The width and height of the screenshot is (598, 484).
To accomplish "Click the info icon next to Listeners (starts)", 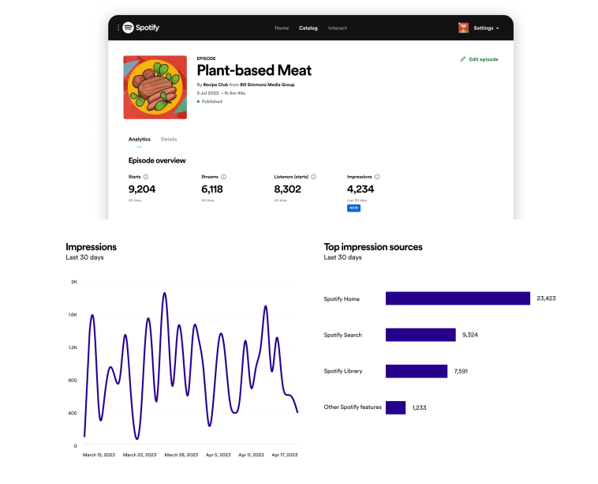I will point(313,177).
